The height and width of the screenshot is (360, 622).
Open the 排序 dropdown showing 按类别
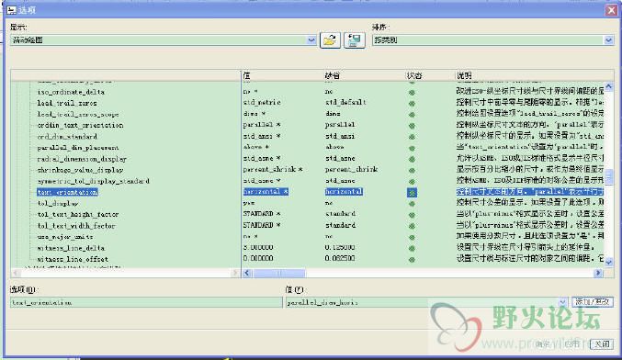(492, 40)
